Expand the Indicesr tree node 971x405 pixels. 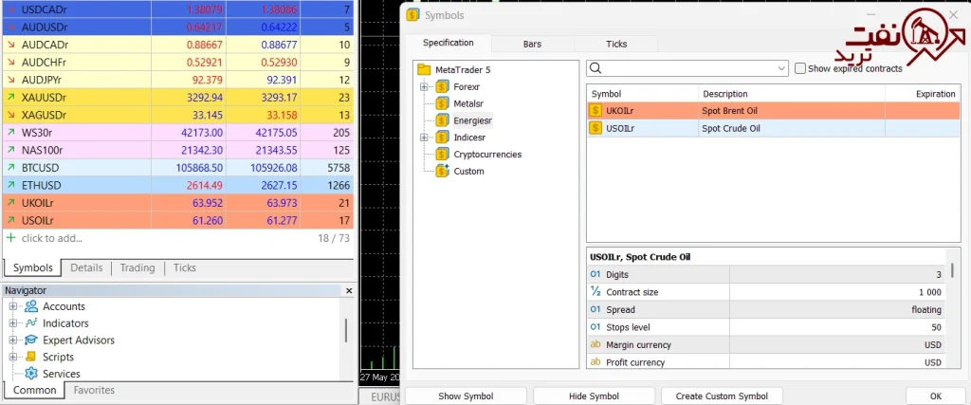(424, 137)
